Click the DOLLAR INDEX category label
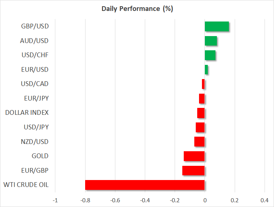 27,113
